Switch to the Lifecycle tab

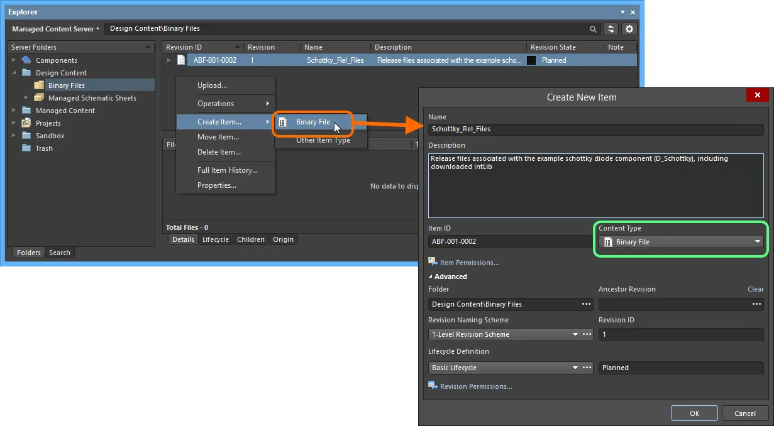click(216, 239)
